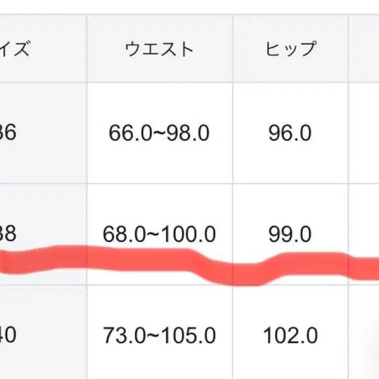The width and height of the screenshot is (379, 379).
Task: Select the hip value 96.0
Action: (290, 133)
